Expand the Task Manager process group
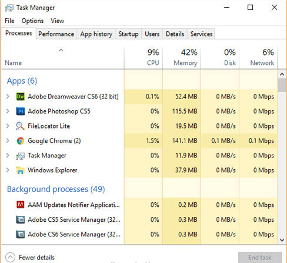Viewport: 287px width, 263px height. click(x=8, y=156)
